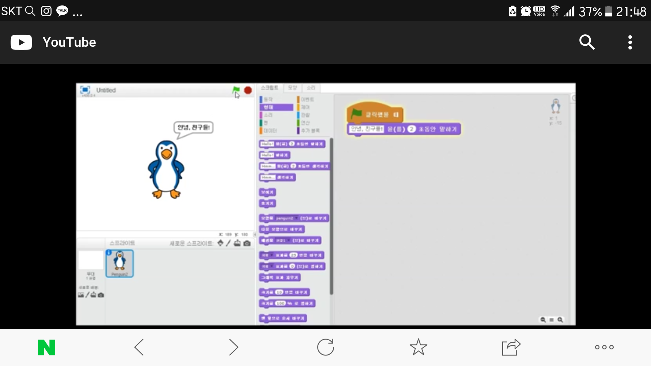
Task: Switch to the 모양 costumes tab
Action: pyautogui.click(x=292, y=88)
